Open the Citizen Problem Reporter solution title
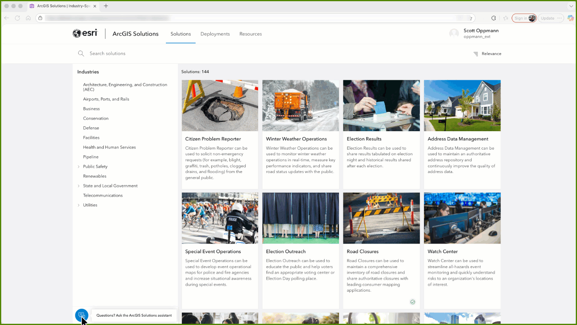 tap(213, 139)
